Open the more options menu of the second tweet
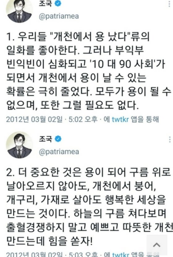This screenshot has width=173, height=257. coord(170,139)
